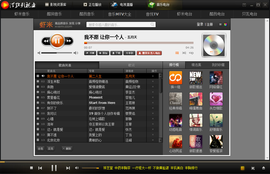Switch to 我的收藏 tab
Screen dimensions: 270x174
[x=218, y=65]
